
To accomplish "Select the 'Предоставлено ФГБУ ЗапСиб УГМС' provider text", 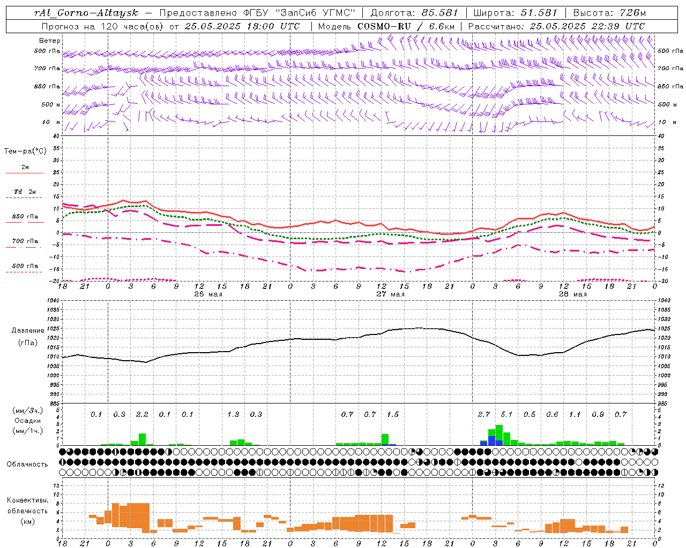I will pyautogui.click(x=258, y=12).
